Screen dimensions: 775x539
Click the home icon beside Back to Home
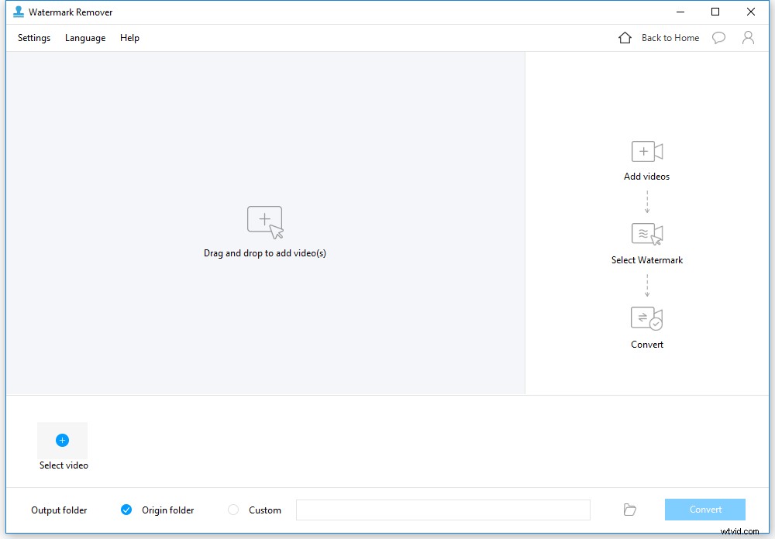coord(625,37)
